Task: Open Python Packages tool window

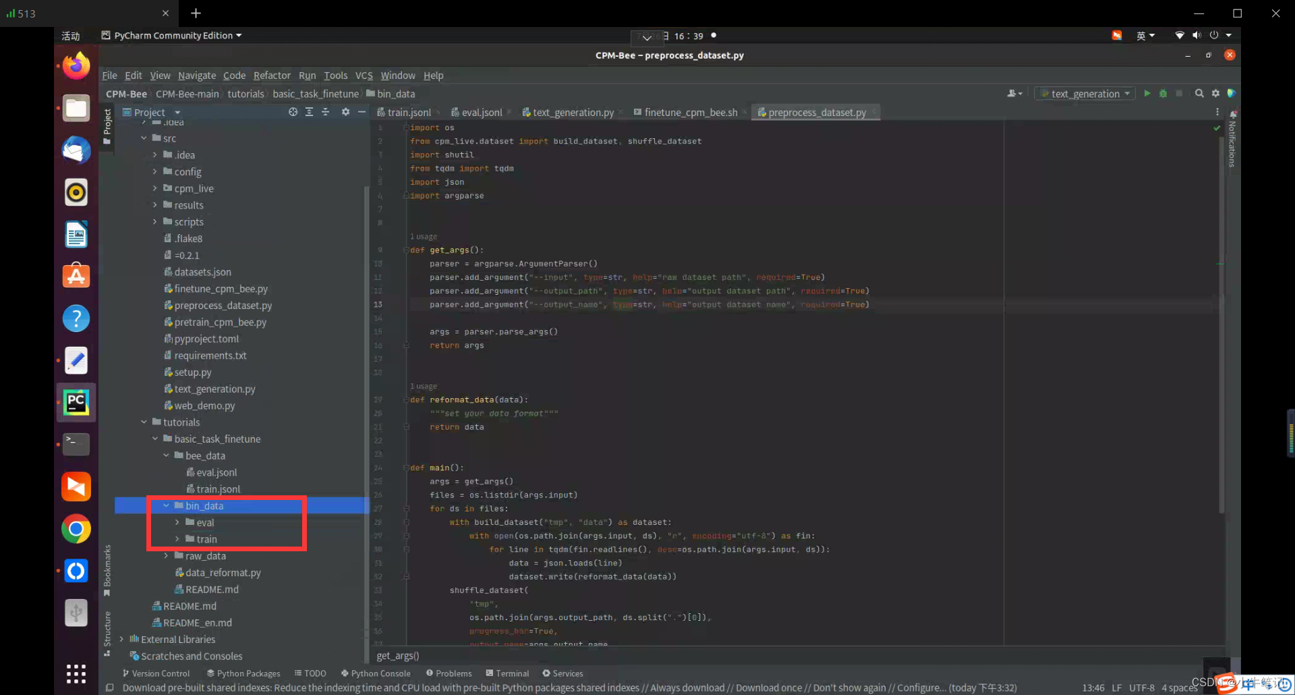Action: (x=243, y=673)
